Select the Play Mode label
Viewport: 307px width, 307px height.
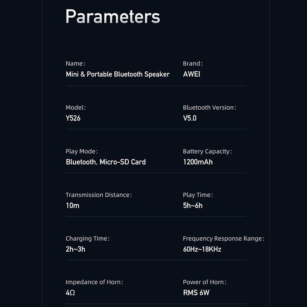point(82,151)
